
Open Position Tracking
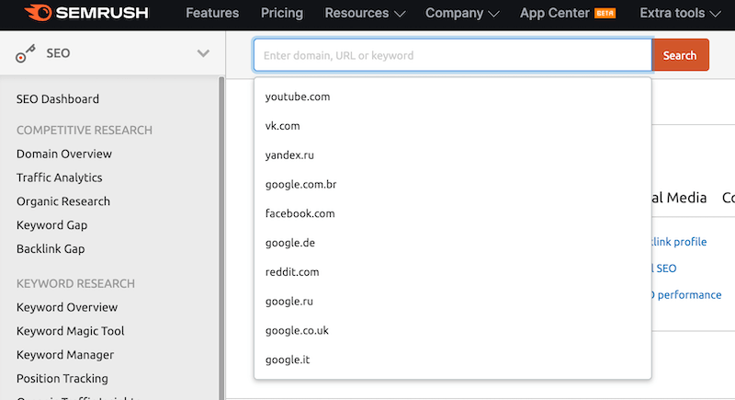point(62,379)
